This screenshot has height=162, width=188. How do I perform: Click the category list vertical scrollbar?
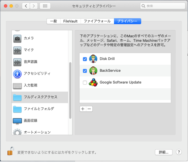pyautogui.click(x=70, y=91)
